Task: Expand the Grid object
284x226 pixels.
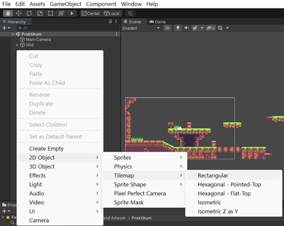Action: pyautogui.click(x=17, y=45)
